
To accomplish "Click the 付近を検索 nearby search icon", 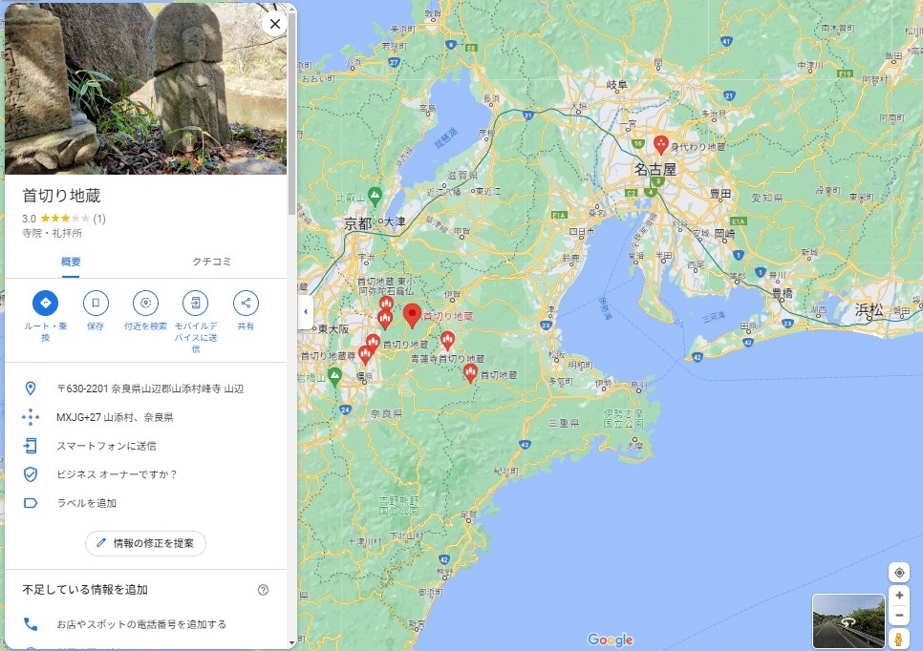I will pos(145,304).
